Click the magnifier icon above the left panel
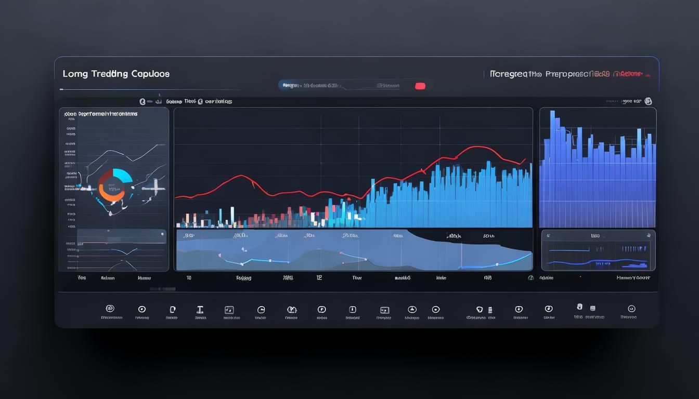Screen dimensions: 699x399 click(142, 102)
